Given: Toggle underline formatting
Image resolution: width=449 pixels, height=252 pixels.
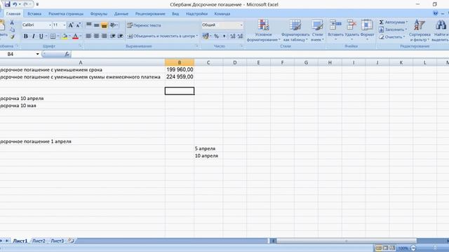Looking at the screenshot, I should (x=41, y=36).
